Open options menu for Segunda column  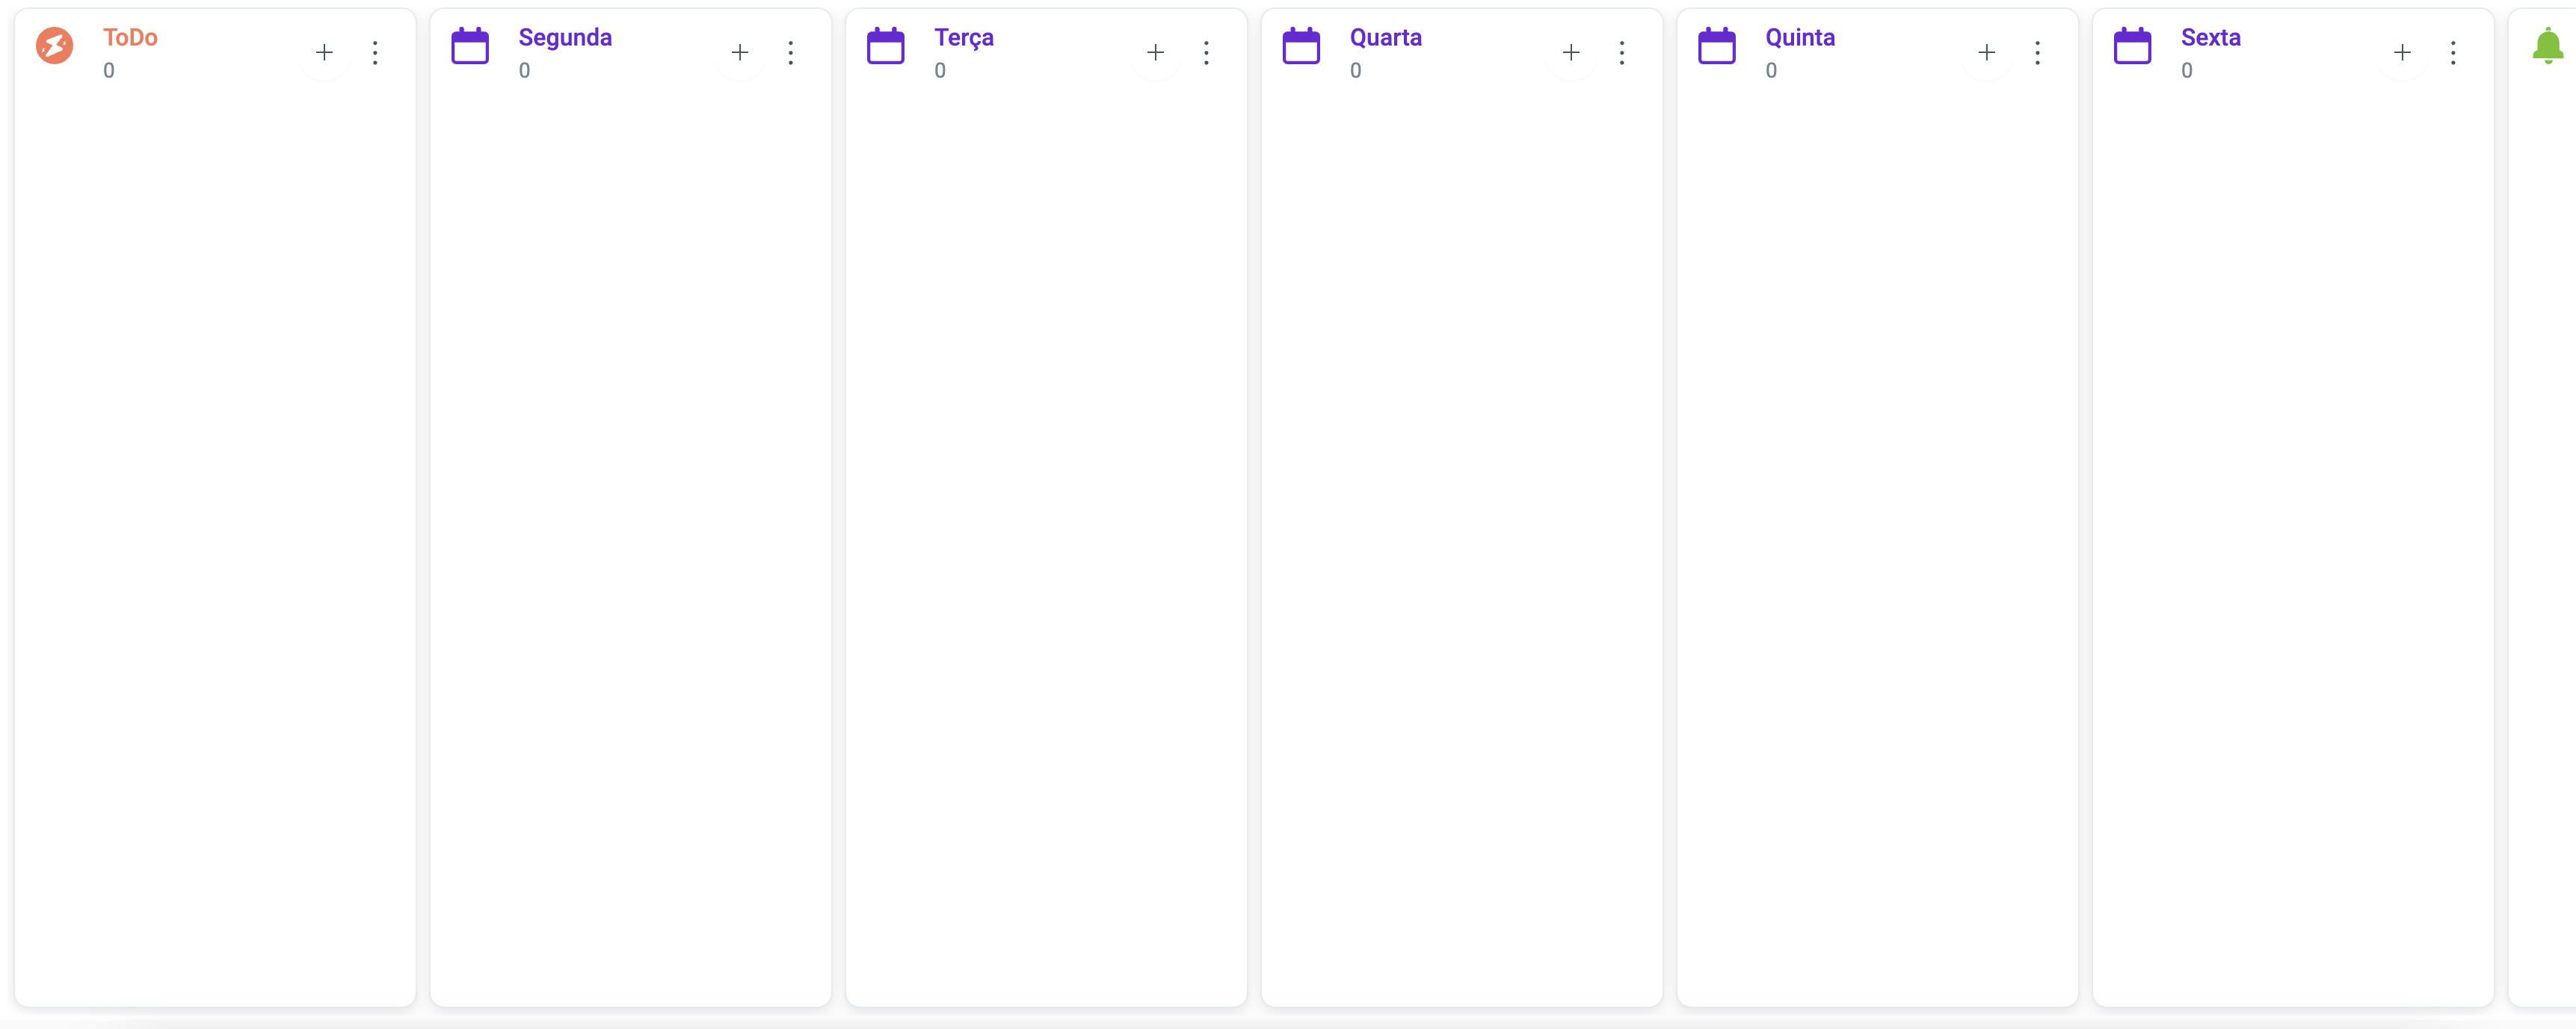(x=792, y=51)
